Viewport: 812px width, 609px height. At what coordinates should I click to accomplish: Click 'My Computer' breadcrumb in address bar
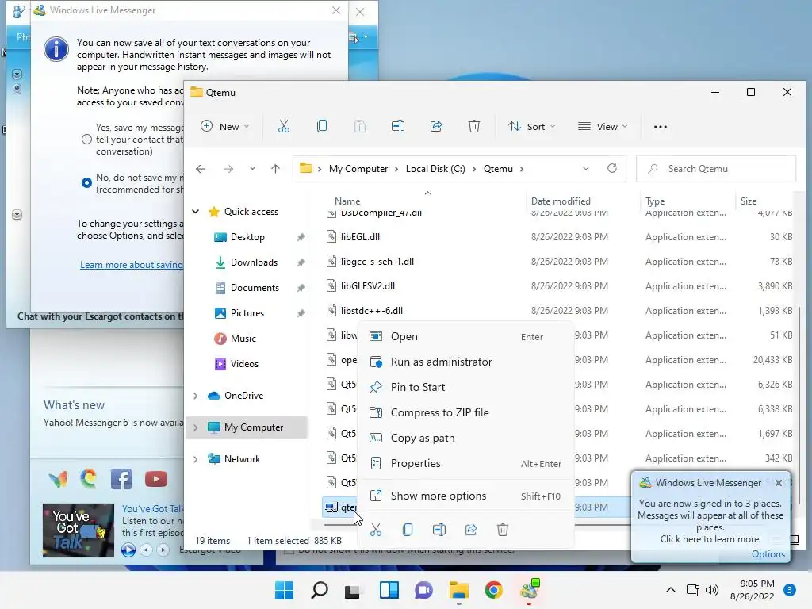pos(358,169)
